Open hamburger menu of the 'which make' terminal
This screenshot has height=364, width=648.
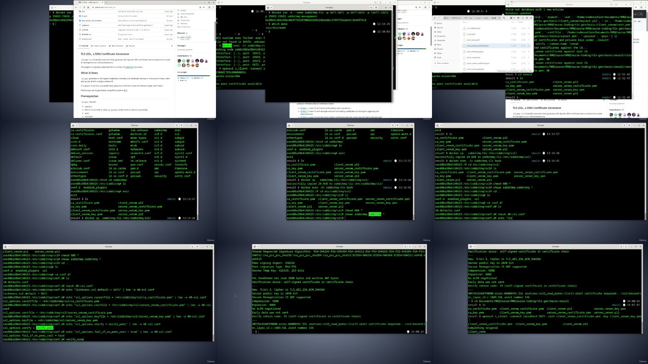click(x=376, y=8)
